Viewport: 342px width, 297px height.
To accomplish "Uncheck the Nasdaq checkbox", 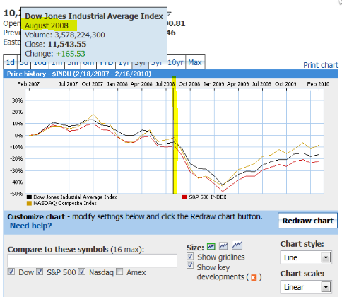I will point(82,272).
